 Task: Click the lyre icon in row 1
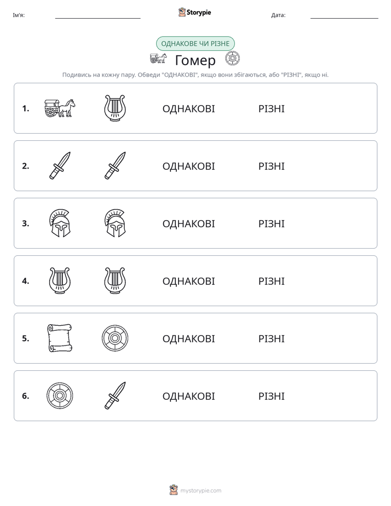coord(115,108)
